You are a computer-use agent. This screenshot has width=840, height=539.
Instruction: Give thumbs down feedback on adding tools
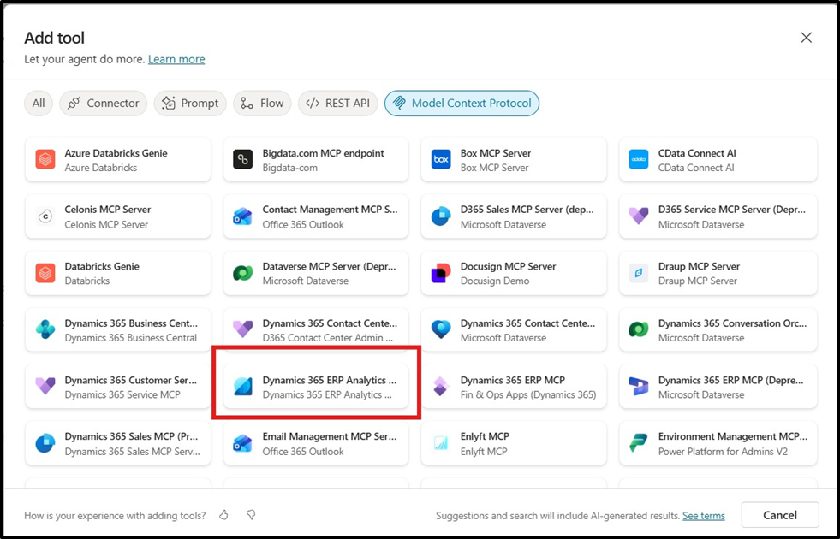point(251,515)
